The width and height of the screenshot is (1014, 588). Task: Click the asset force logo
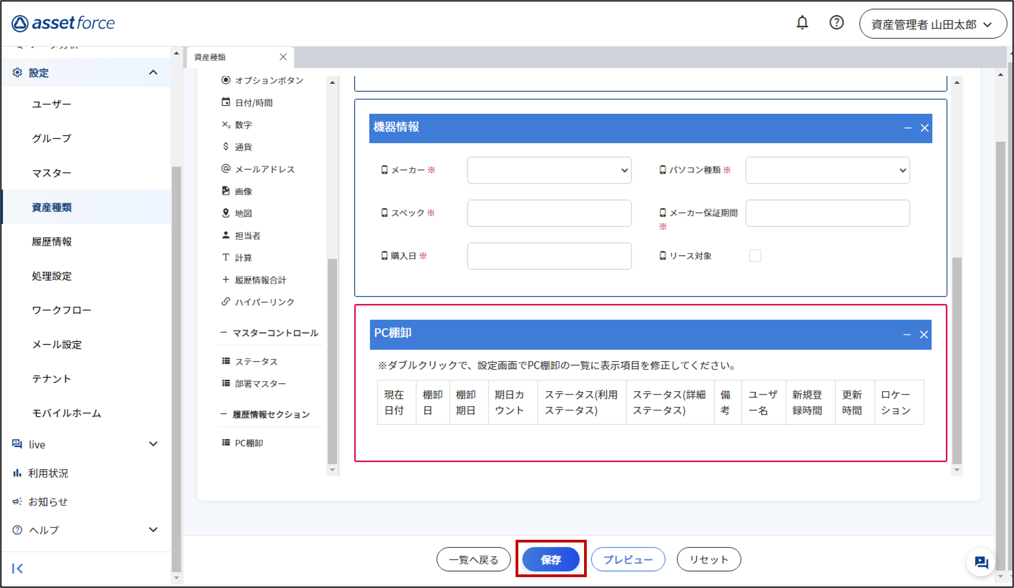[63, 23]
